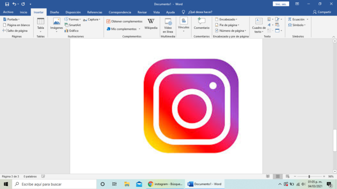
Task: Switch to Modo de lectura view
Action: [x=268, y=176]
